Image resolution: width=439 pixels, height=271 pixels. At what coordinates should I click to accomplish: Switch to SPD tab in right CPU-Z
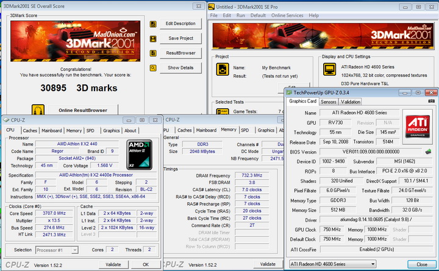(x=244, y=130)
